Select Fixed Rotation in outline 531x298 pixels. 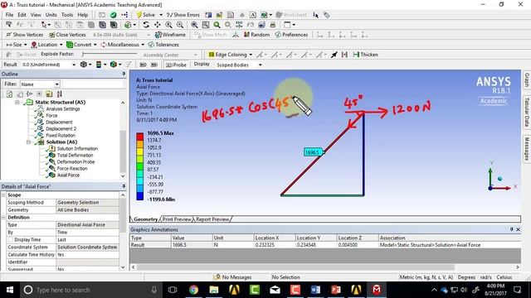pyautogui.click(x=61, y=135)
